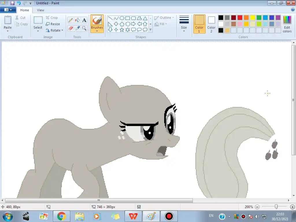Choose the Curve shape
This screenshot has height=222, width=296.
(116, 18)
